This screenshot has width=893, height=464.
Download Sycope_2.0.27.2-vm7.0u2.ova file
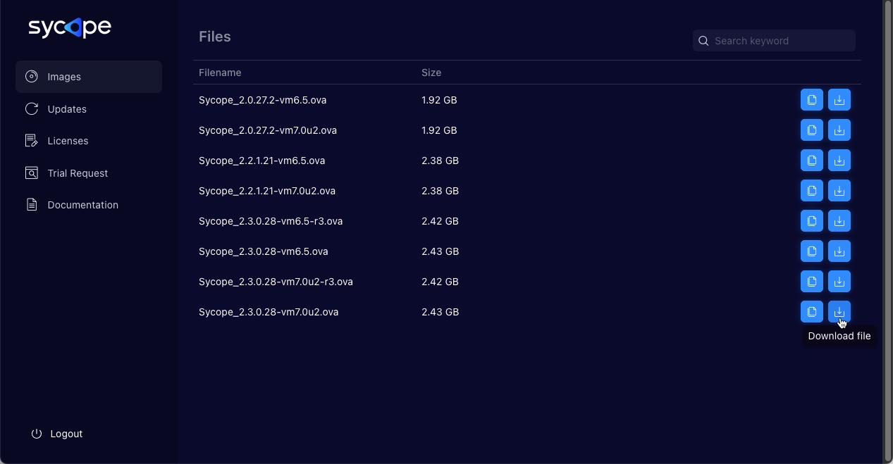click(x=839, y=130)
